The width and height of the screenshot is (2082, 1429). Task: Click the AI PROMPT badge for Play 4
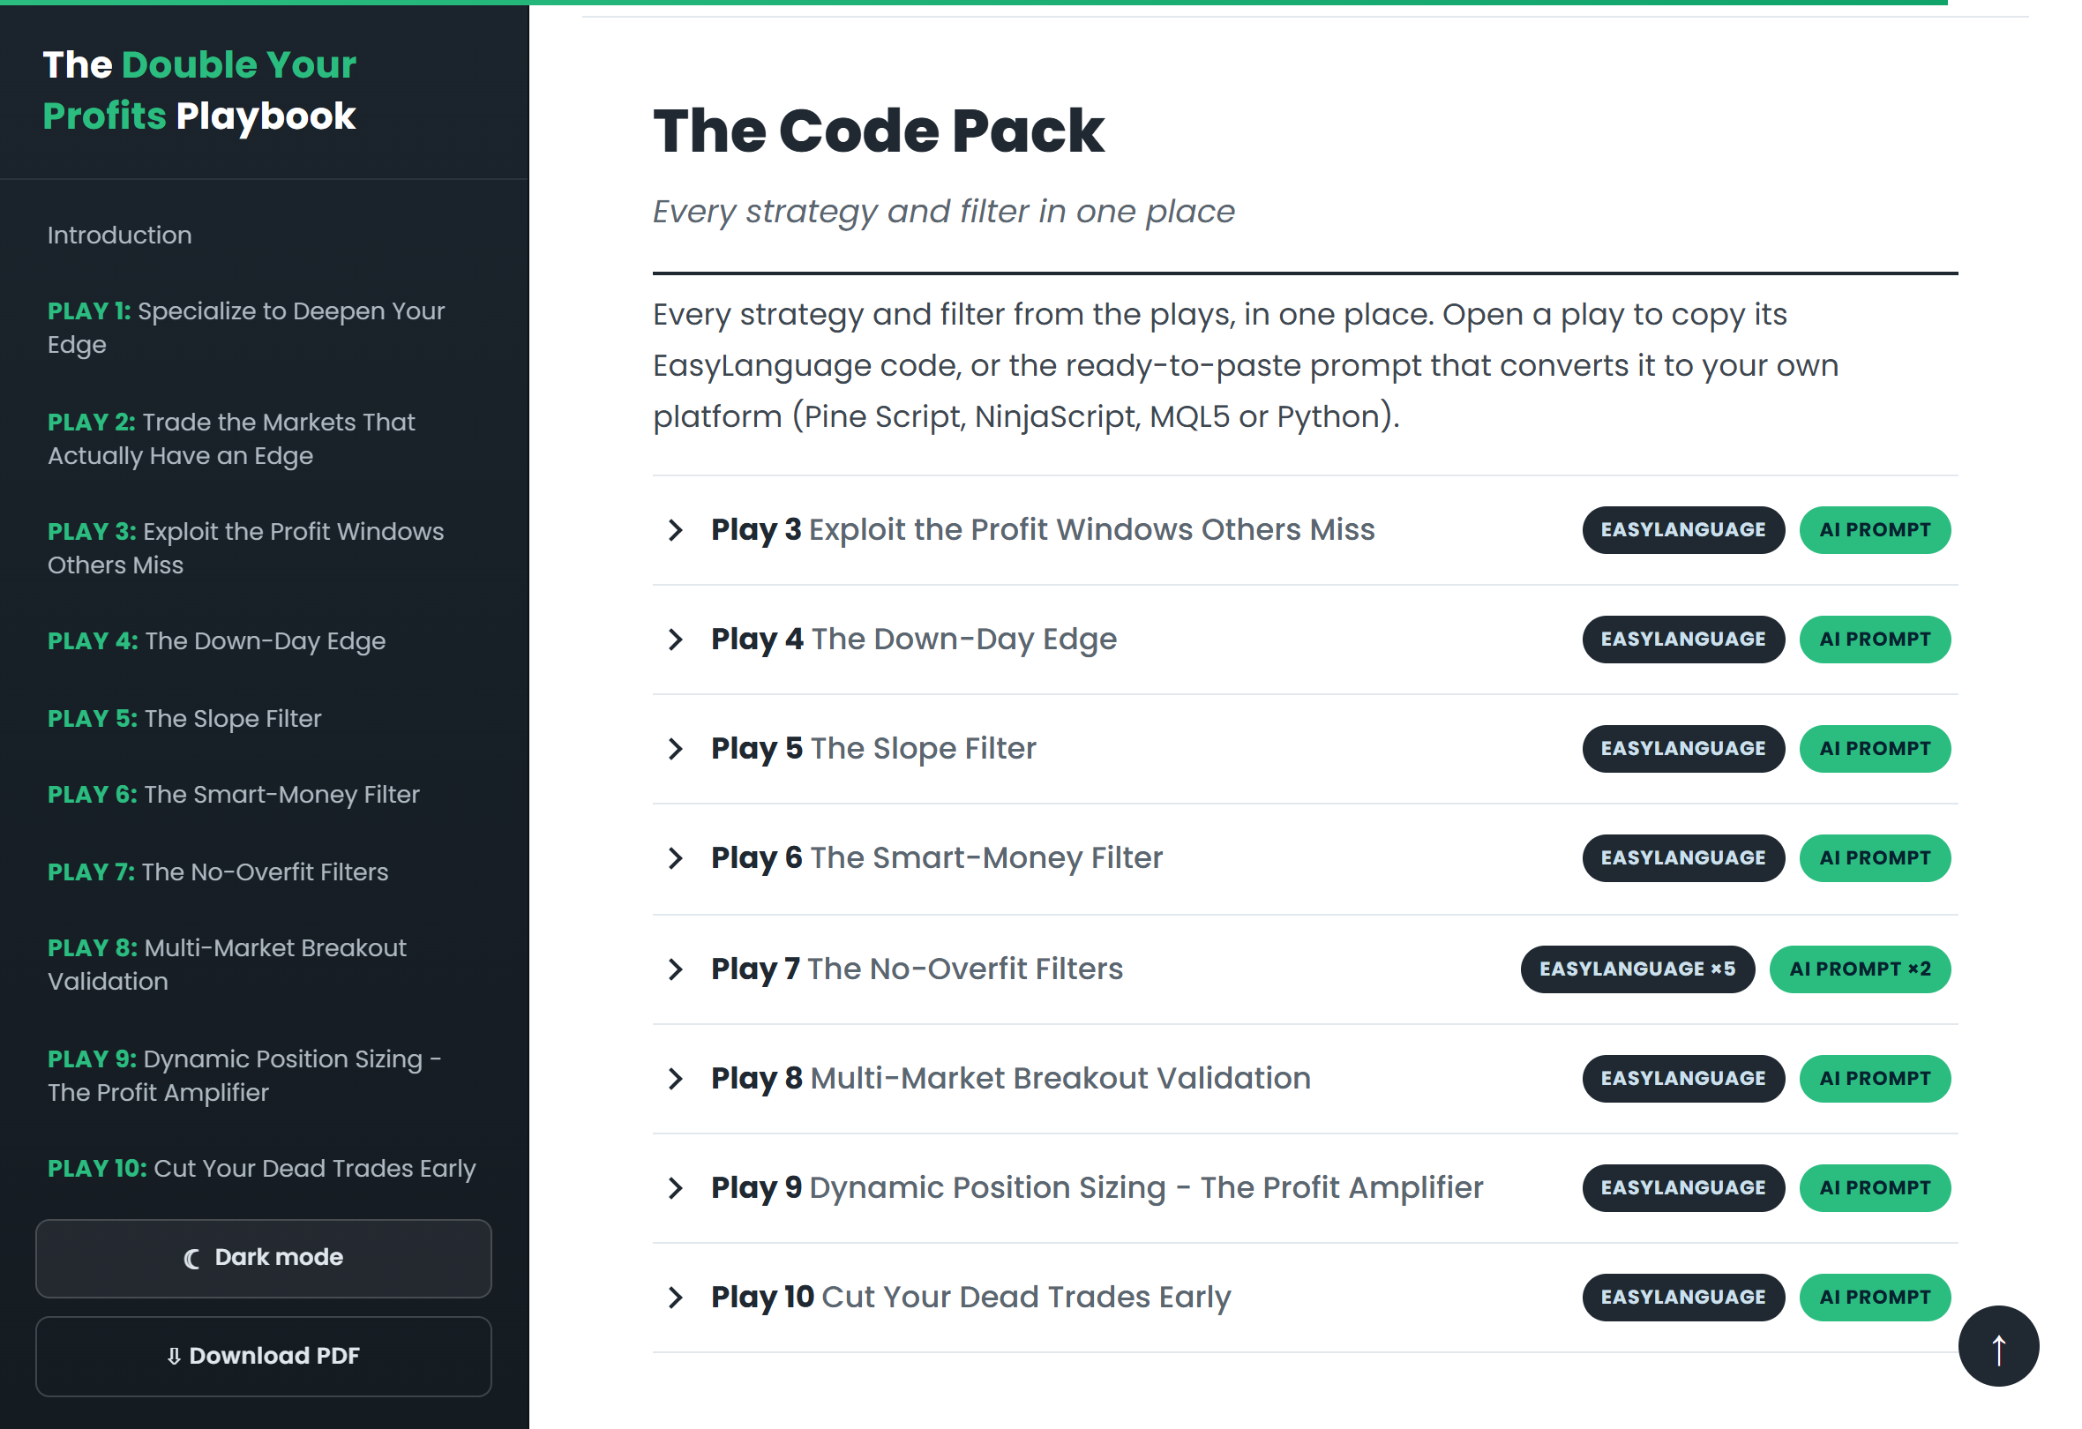[1874, 639]
